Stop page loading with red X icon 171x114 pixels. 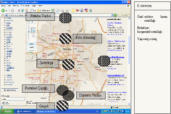[x=19, y=11]
